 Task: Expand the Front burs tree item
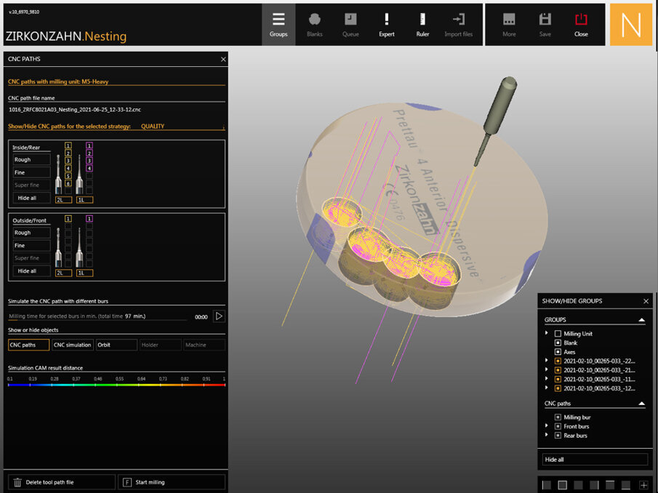coord(546,426)
